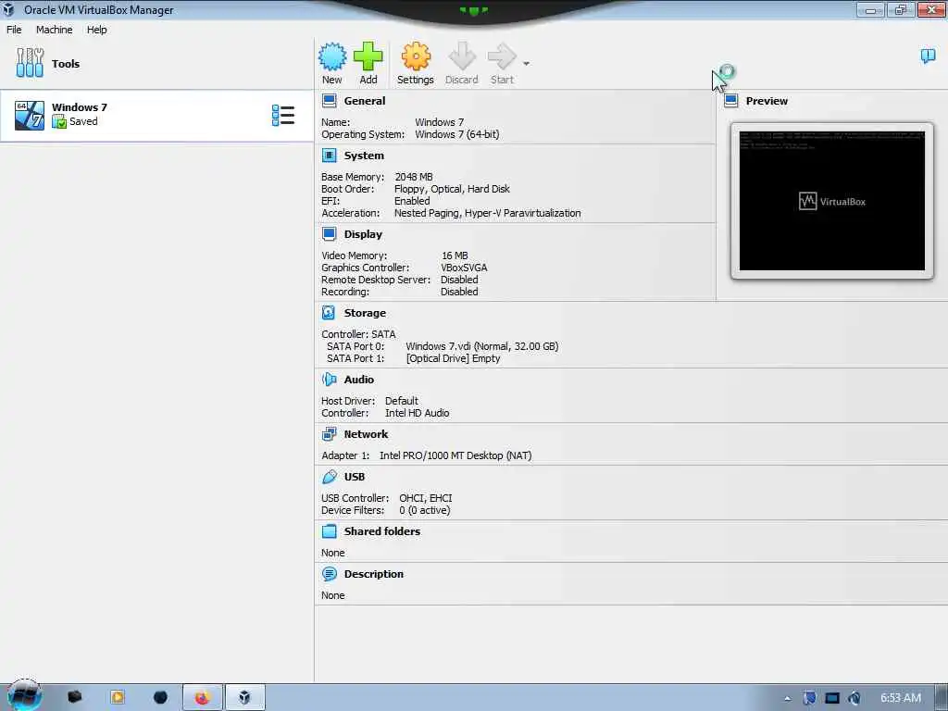Select the Windows 7 virtual machine
Image resolution: width=948 pixels, height=711 pixels.
point(156,116)
